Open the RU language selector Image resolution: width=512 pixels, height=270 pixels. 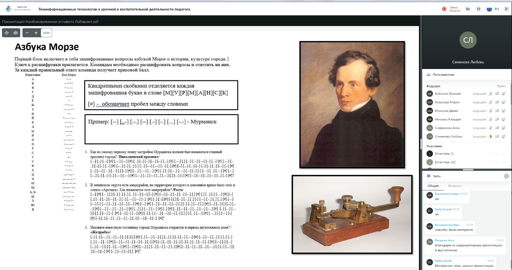(493, 9)
